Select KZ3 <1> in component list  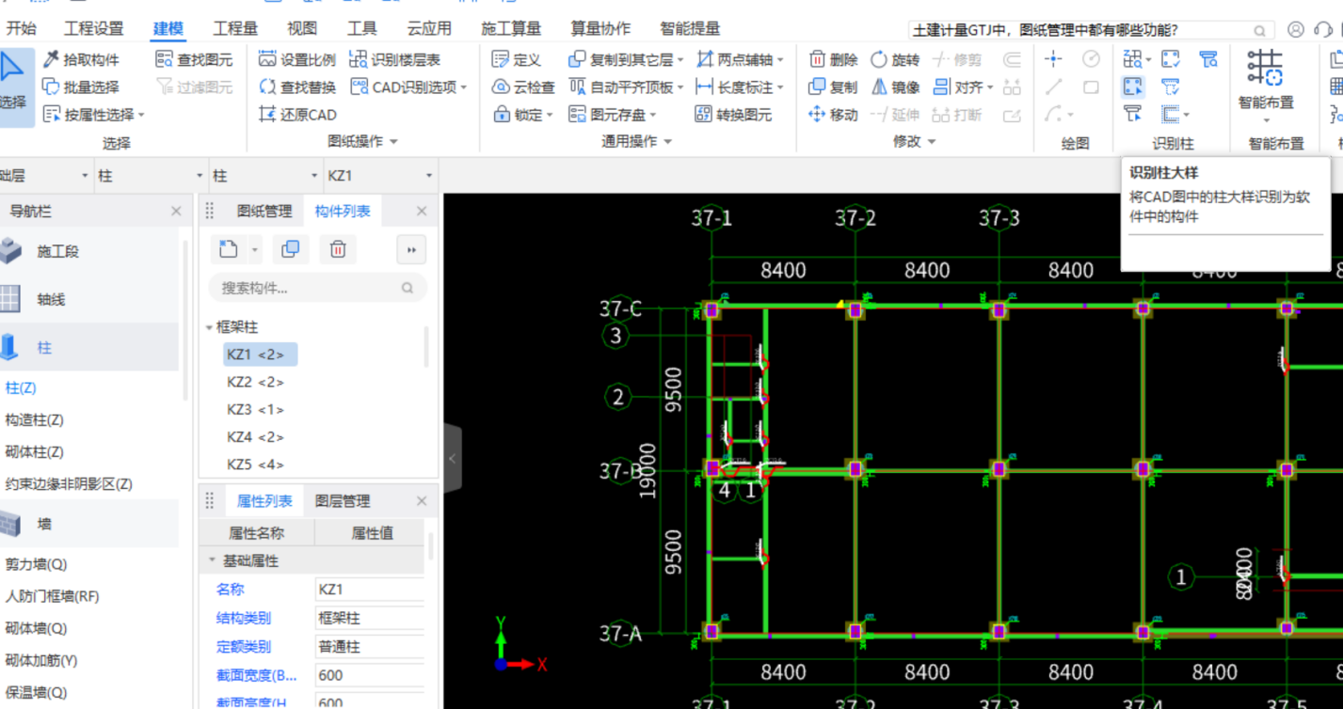pos(255,410)
